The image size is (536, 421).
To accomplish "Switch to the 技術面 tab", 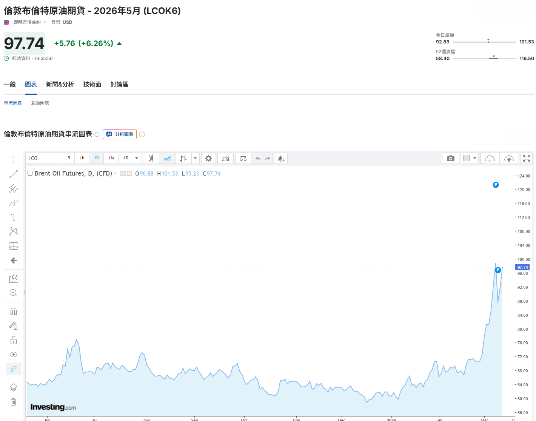I will pos(92,84).
